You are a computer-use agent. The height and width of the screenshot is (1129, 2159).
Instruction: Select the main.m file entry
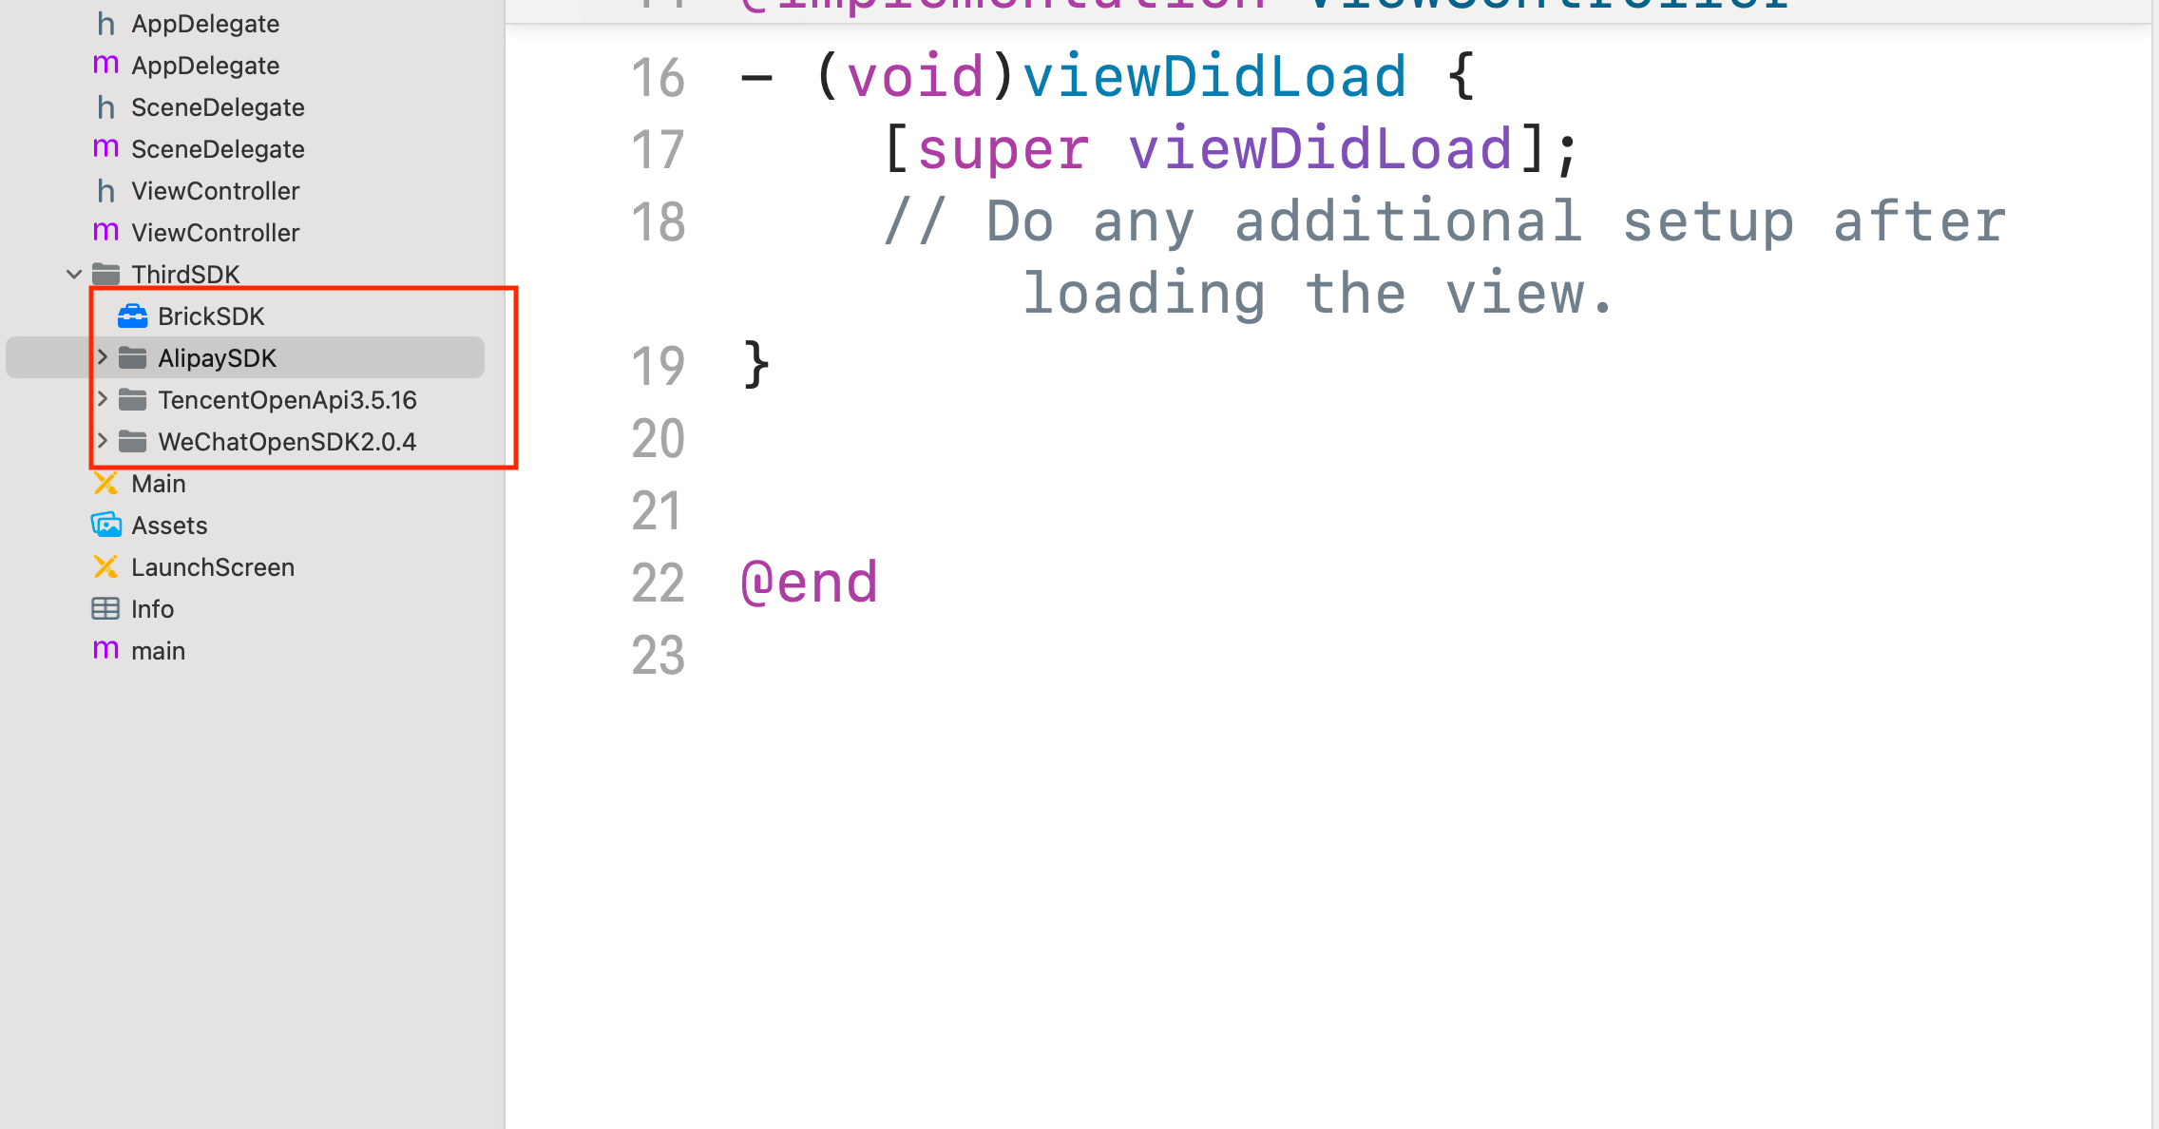tap(159, 649)
